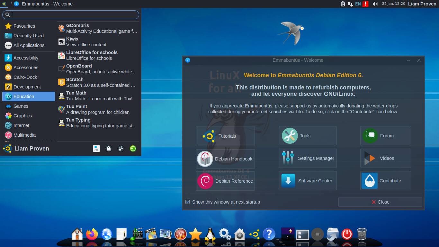Open the volume control in the tray
This screenshot has width=439, height=247.
pos(375,4)
